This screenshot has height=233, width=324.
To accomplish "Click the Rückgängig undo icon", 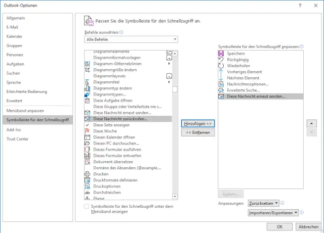I will (221, 59).
